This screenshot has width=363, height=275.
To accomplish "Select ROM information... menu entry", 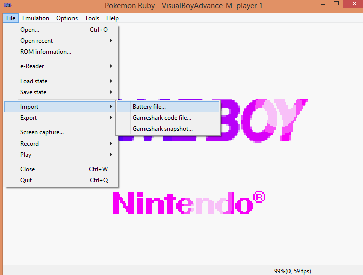I will point(60,52).
